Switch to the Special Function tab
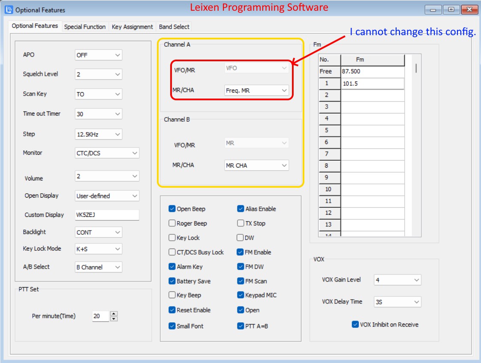Image resolution: width=481 pixels, height=363 pixels. point(84,27)
